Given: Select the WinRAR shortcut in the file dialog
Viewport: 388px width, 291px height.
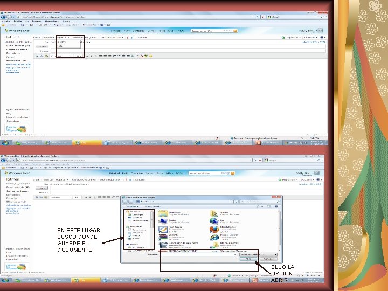Looking at the screenshot, I should click(163, 237).
